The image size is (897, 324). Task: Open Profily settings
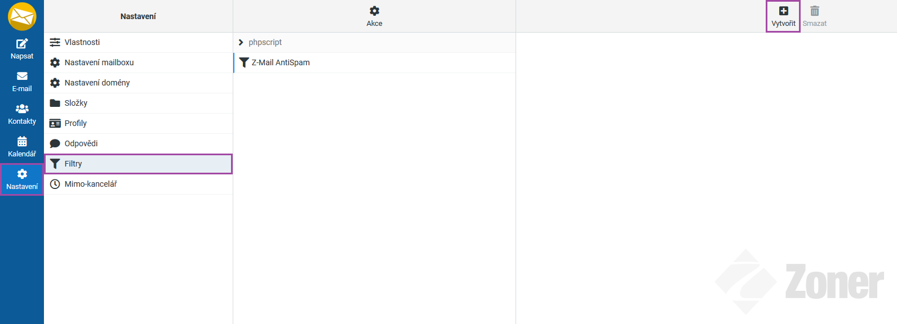coord(76,123)
